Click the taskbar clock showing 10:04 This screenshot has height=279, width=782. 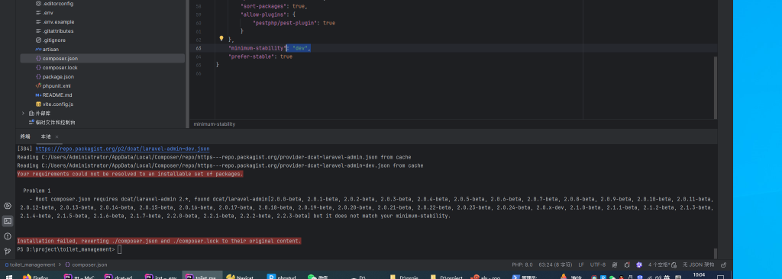click(700, 275)
